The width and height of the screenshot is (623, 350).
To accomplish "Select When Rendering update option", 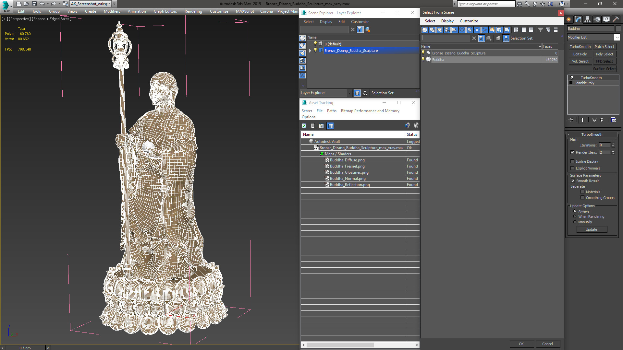I will (x=575, y=216).
